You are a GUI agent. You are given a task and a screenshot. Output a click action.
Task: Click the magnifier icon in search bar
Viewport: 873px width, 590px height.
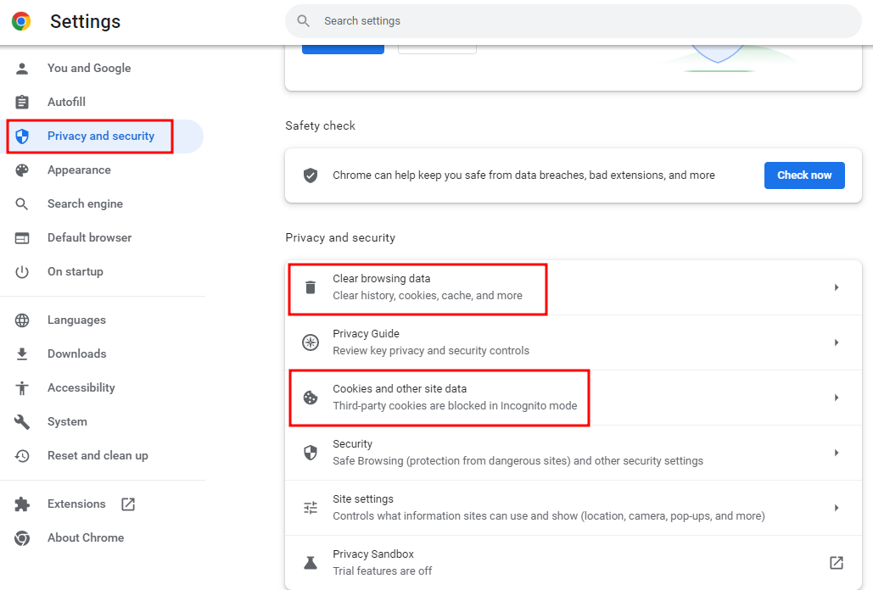(304, 21)
